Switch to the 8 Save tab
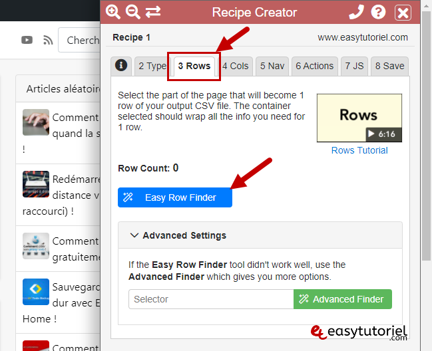Viewport: 432px width, 351px height. tap(389, 66)
